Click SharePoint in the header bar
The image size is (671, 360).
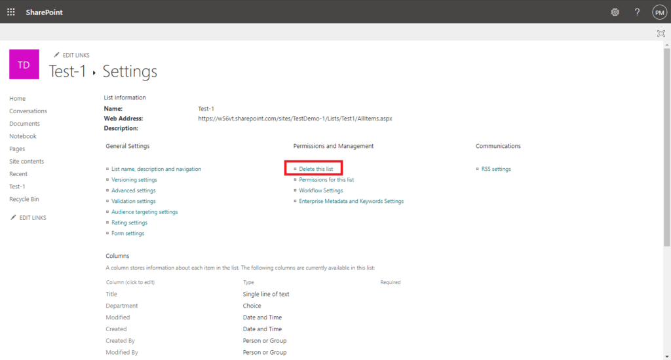[44, 12]
